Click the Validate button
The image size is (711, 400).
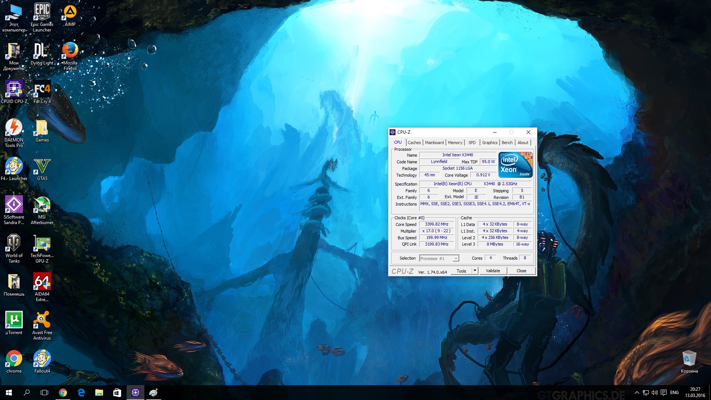(493, 271)
